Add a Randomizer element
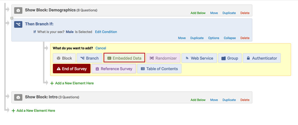 [x=163, y=58]
